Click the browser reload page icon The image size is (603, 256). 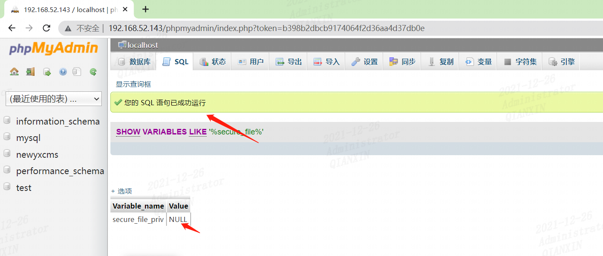47,28
